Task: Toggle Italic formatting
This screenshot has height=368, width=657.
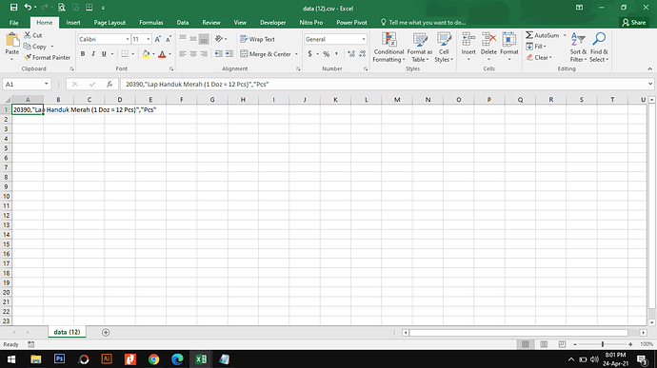Action: pos(93,54)
